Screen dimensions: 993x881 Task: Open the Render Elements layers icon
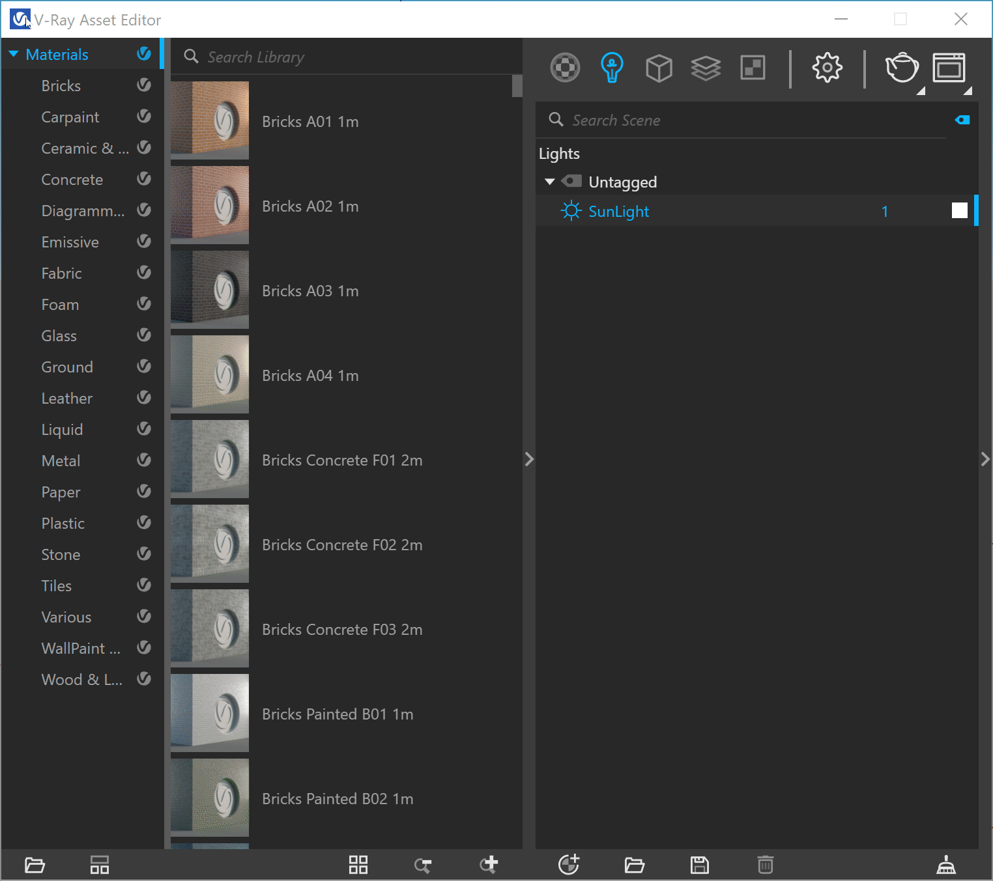click(x=706, y=68)
